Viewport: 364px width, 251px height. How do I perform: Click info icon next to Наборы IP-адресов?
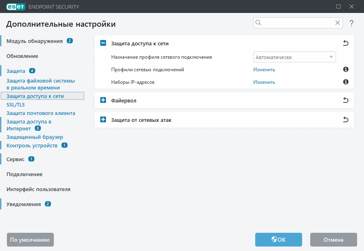[x=345, y=82]
